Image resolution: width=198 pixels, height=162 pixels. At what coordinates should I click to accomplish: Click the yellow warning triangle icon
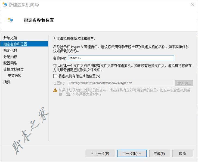[55, 90]
